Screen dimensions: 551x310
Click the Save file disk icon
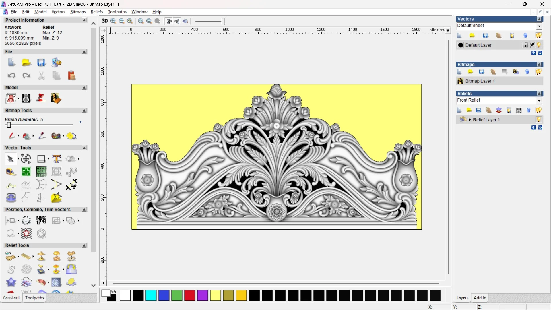[41, 63]
